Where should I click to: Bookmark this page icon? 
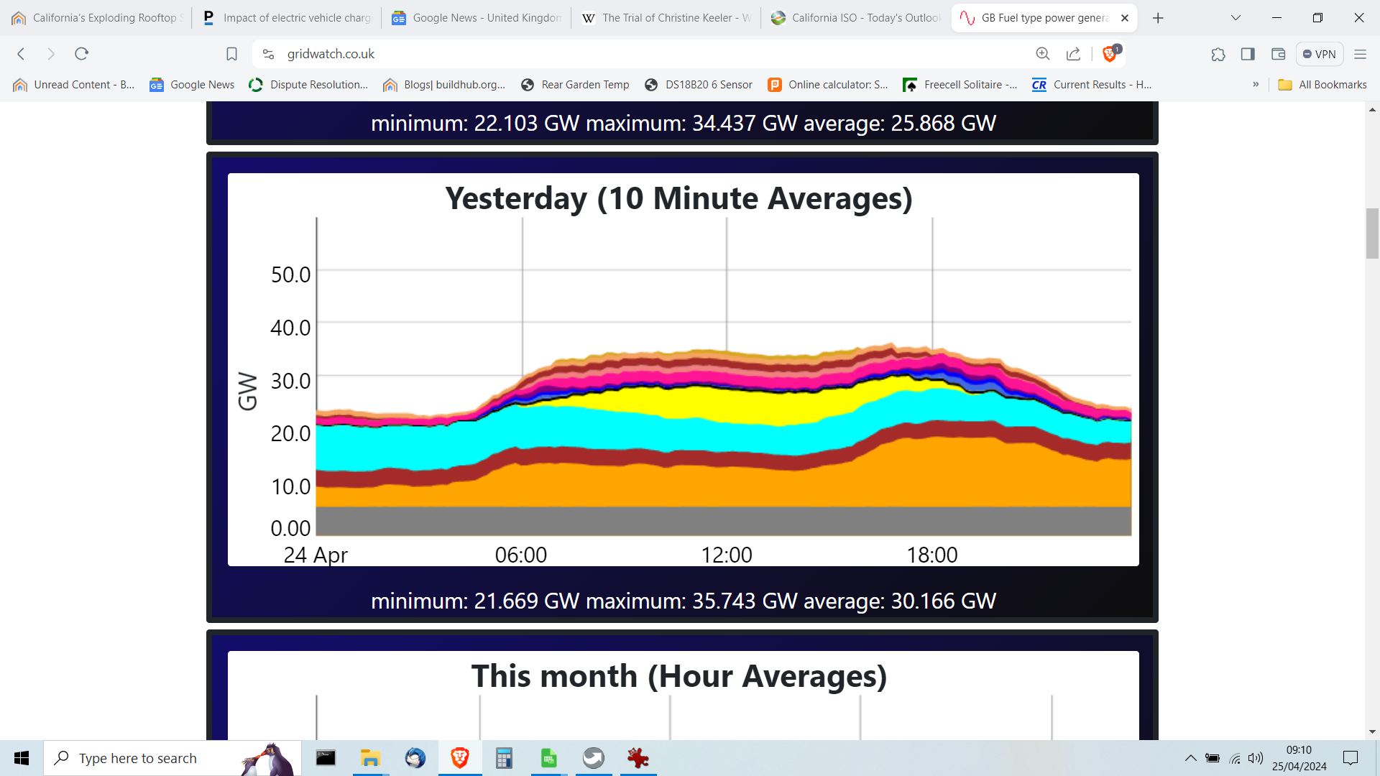click(231, 54)
